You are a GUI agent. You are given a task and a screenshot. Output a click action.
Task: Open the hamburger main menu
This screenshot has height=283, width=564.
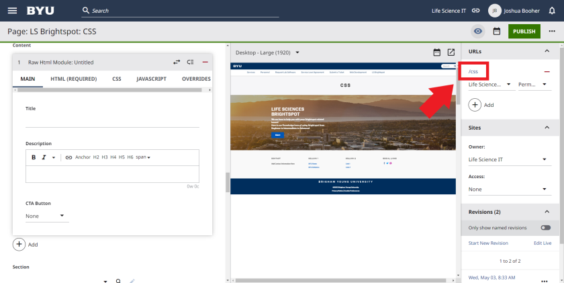[12, 11]
